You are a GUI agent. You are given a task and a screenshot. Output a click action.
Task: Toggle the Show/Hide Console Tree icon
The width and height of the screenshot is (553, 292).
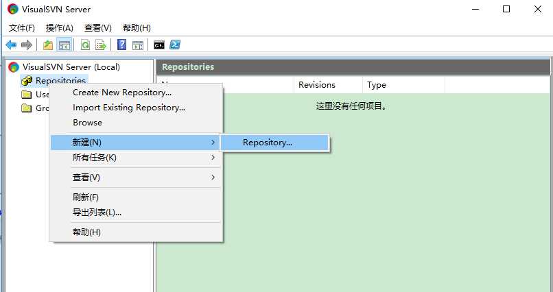(x=64, y=45)
